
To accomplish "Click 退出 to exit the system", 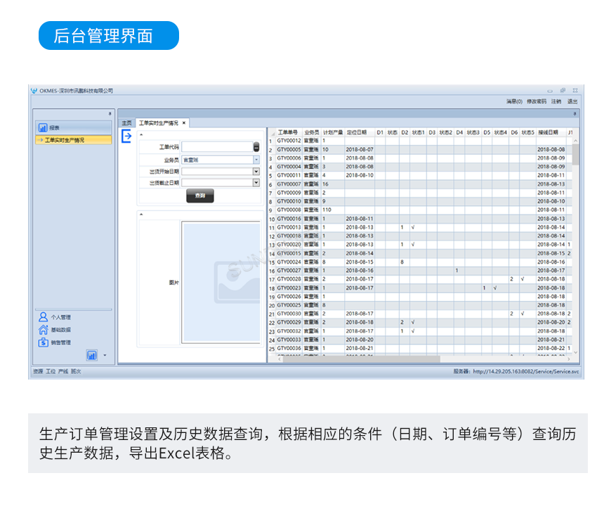I will 571,101.
